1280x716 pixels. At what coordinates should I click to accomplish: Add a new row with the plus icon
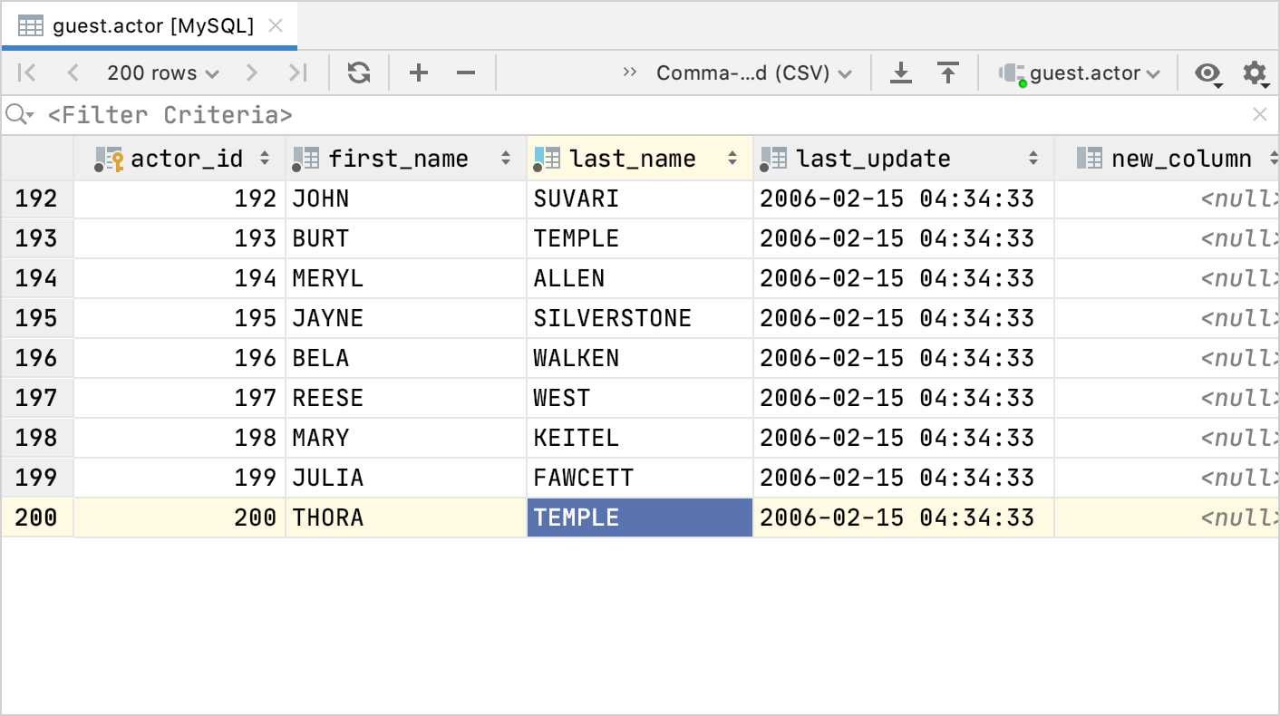pyautogui.click(x=419, y=73)
